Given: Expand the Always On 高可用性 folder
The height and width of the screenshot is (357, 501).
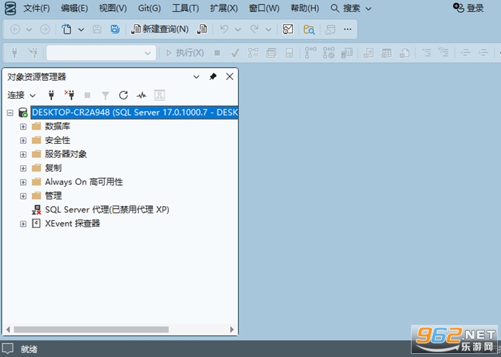Looking at the screenshot, I should (x=23, y=182).
